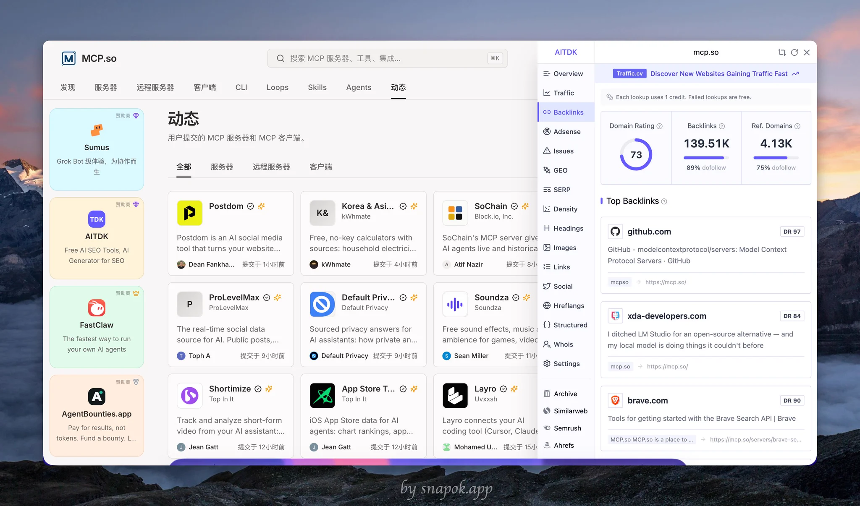Click the crop screenshot icon in AITDK panel
Viewport: 860px width, 506px height.
(x=781, y=52)
